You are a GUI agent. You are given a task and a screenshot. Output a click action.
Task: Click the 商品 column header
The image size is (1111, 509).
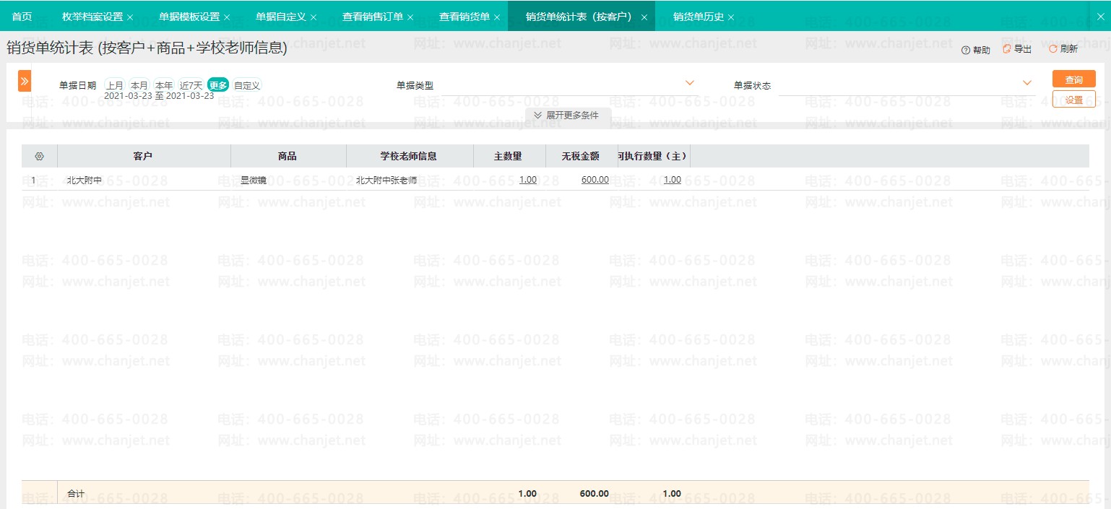tap(288, 156)
